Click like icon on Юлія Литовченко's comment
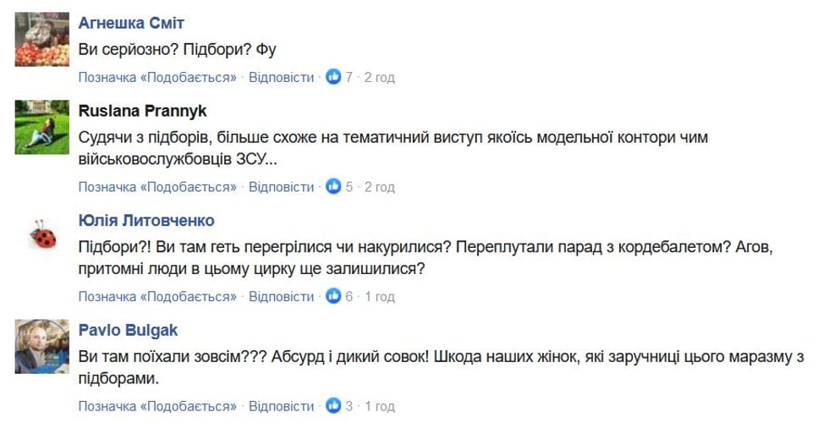Viewport: 829px width, 423px height. [x=333, y=296]
